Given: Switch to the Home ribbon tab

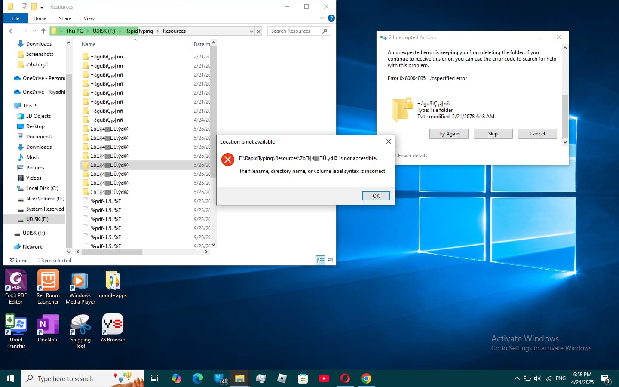Looking at the screenshot, I should coord(40,18).
